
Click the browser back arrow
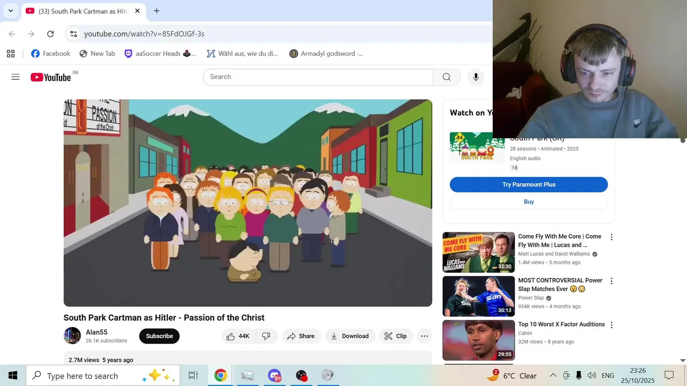12,34
